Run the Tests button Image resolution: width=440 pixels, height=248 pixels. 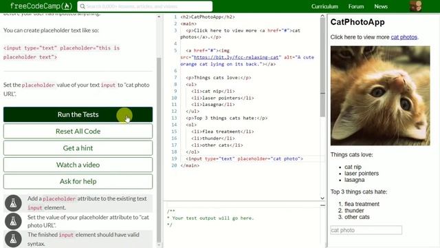tap(78, 114)
